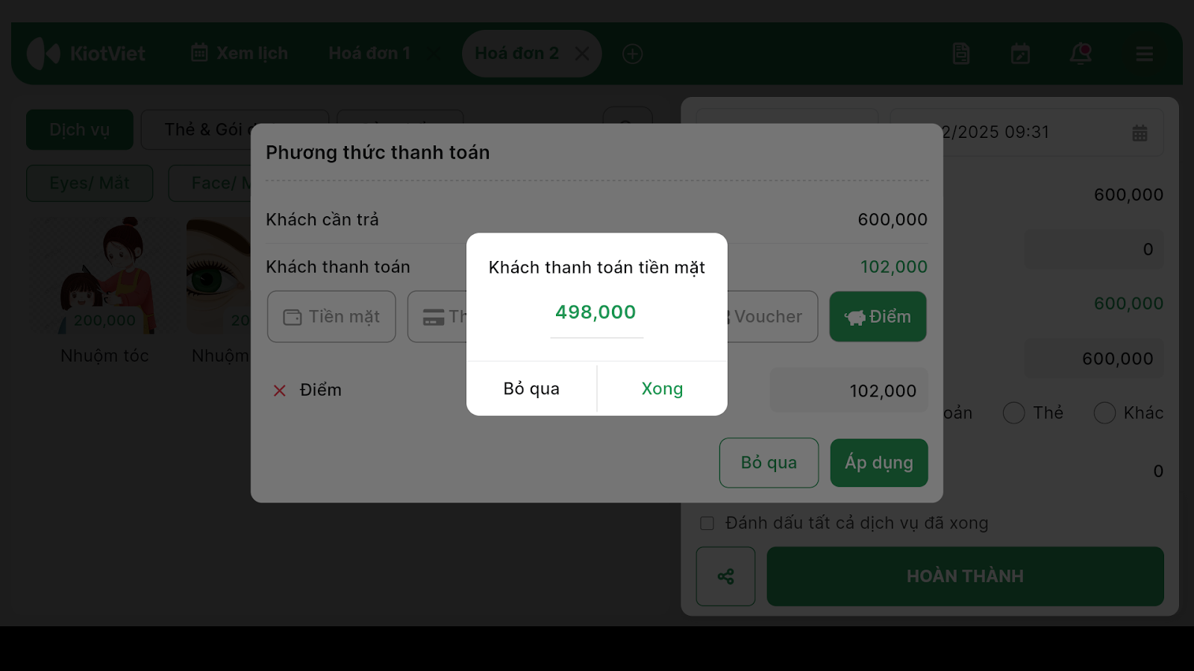Open the invoice document icon
The image size is (1194, 671).
[x=961, y=54]
